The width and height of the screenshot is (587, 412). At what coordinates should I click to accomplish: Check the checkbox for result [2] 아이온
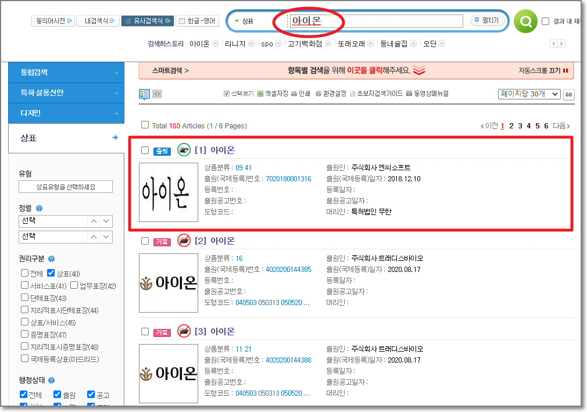[x=145, y=241]
